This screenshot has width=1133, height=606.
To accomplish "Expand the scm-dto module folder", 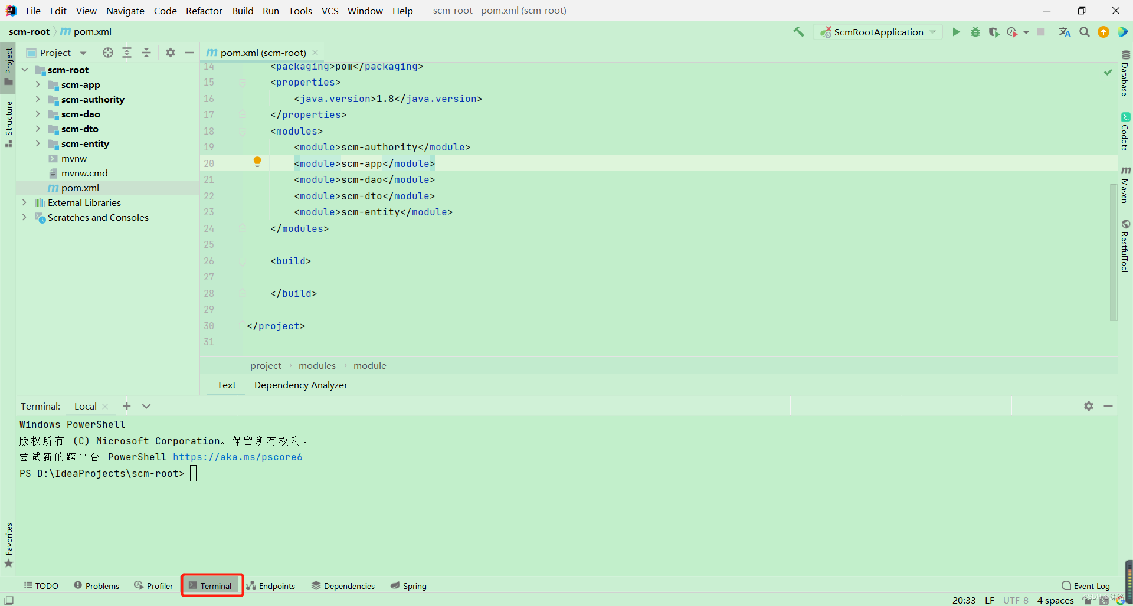I will click(38, 129).
